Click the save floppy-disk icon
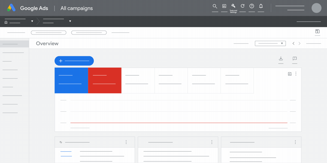This screenshot has height=163, width=327. 317,31
